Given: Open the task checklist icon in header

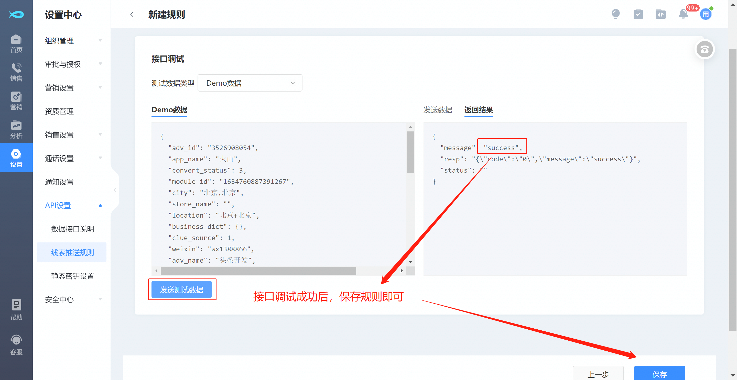Looking at the screenshot, I should 638,14.
